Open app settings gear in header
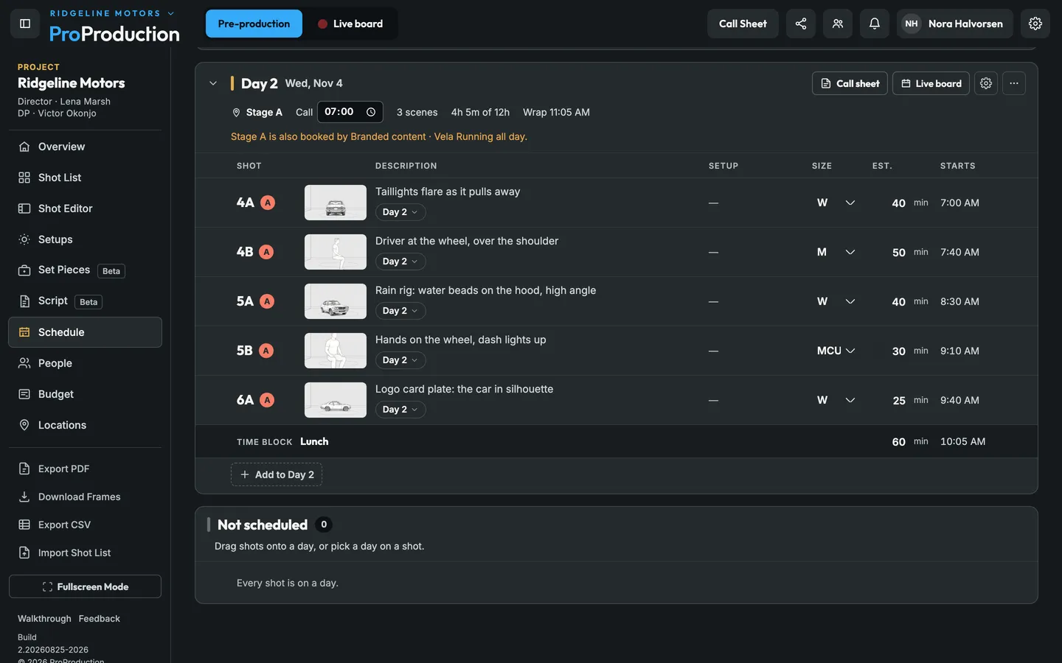The width and height of the screenshot is (1062, 663). click(1035, 24)
